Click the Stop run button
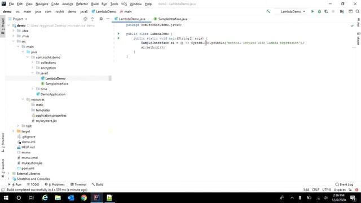The width and height of the screenshot is (361, 203). pos(333,11)
